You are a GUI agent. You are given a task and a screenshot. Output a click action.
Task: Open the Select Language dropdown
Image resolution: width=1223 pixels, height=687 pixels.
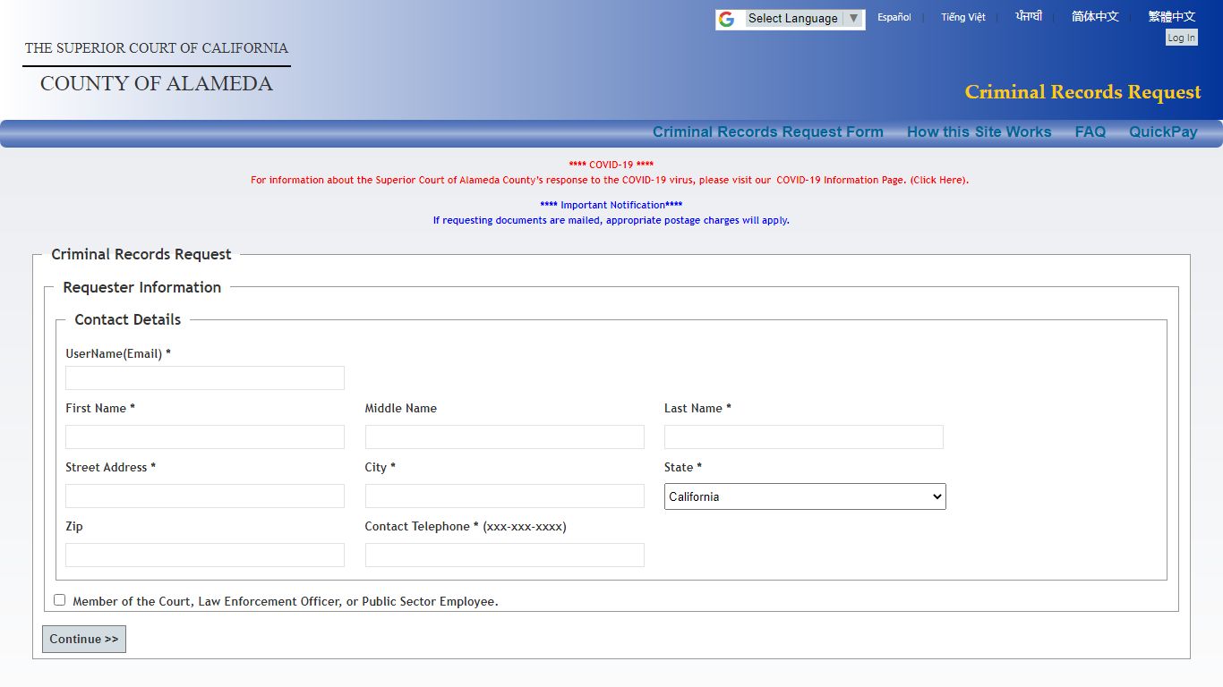click(804, 19)
